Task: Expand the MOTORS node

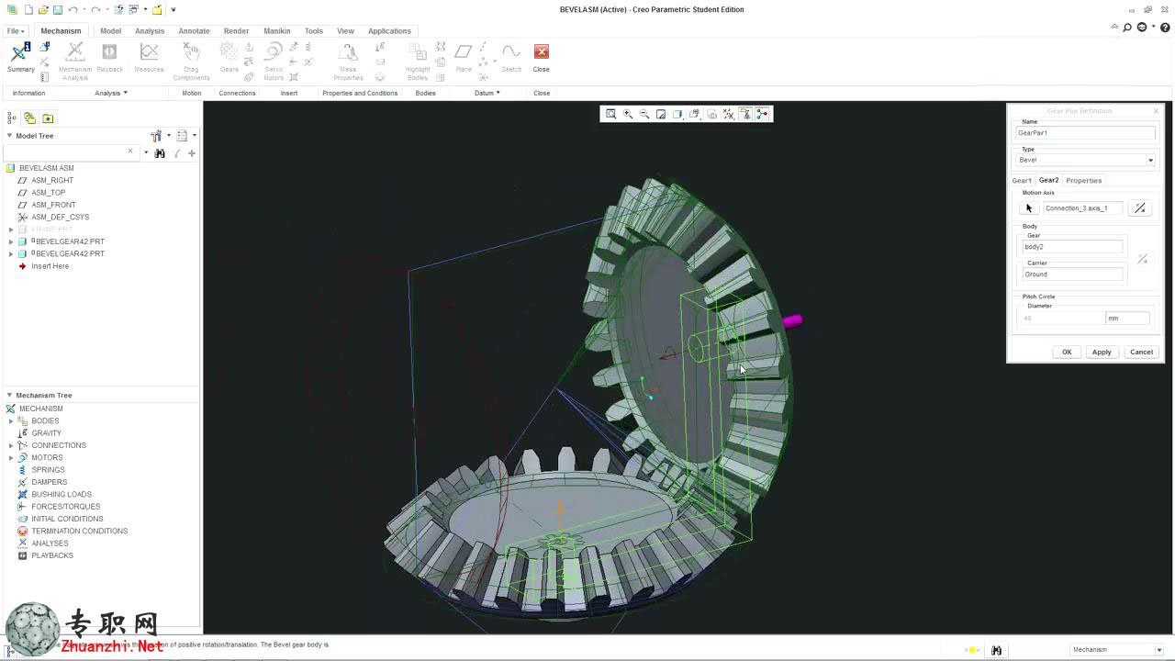Action: point(11,457)
